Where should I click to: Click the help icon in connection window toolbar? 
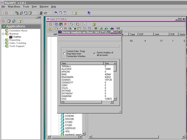click(x=94, y=24)
